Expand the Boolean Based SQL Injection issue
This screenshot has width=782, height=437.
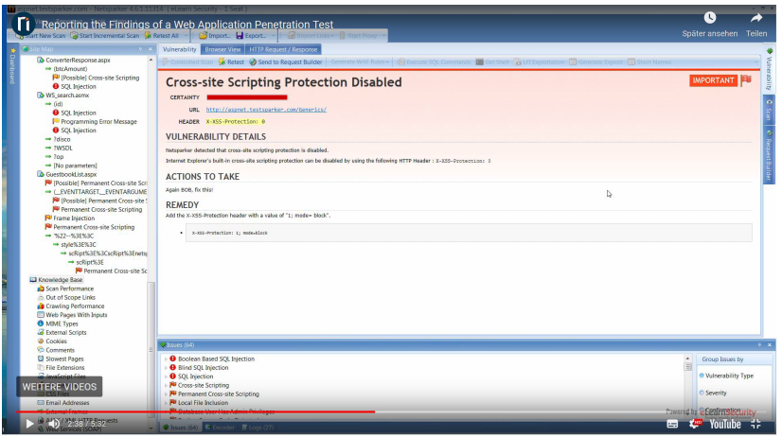pyautogui.click(x=166, y=359)
